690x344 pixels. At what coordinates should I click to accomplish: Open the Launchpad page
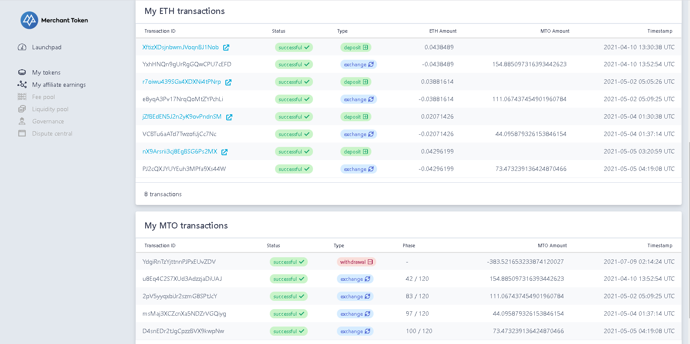pyautogui.click(x=47, y=47)
